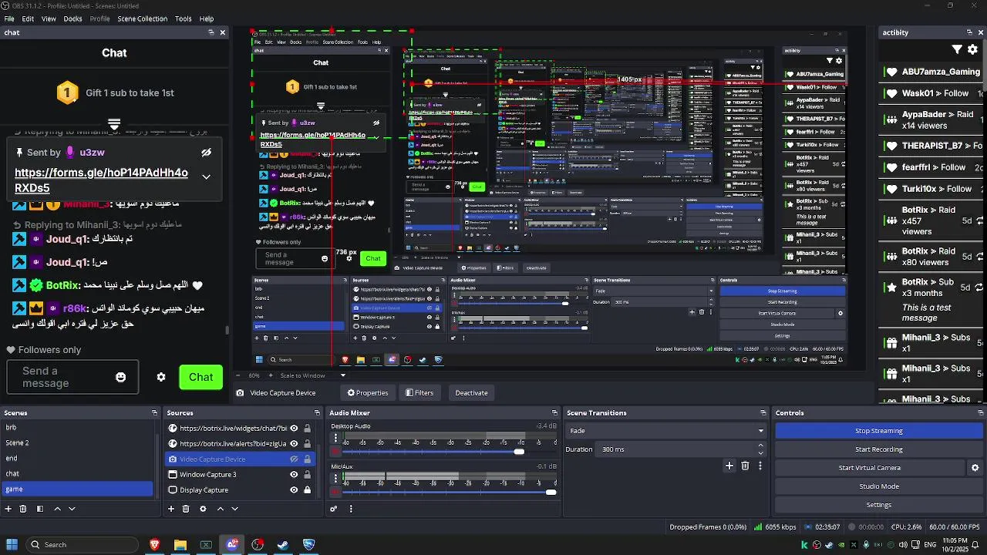Open Desktop Audio options three-dot menu
987x555 pixels.
[x=335, y=438]
